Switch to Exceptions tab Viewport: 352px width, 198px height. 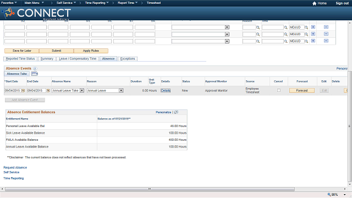pyautogui.click(x=128, y=59)
